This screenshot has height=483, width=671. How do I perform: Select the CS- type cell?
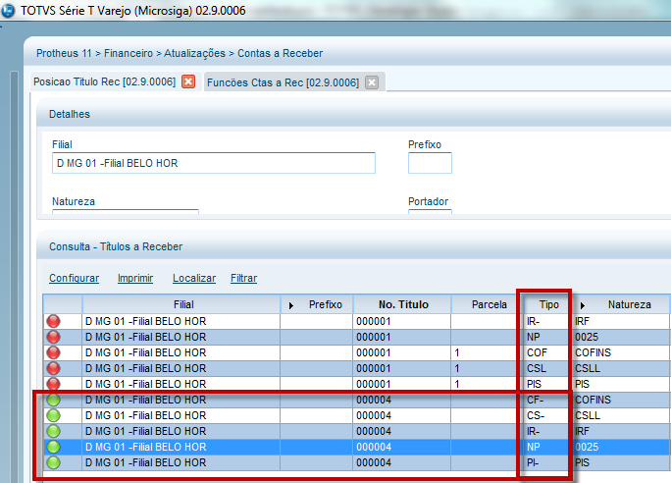point(548,415)
